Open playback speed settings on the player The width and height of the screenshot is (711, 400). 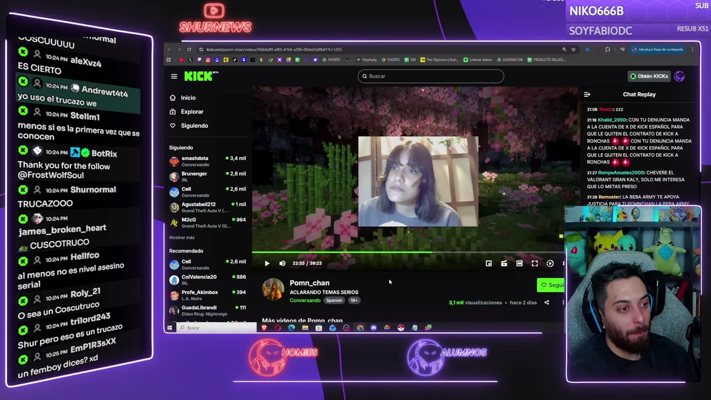click(x=550, y=263)
